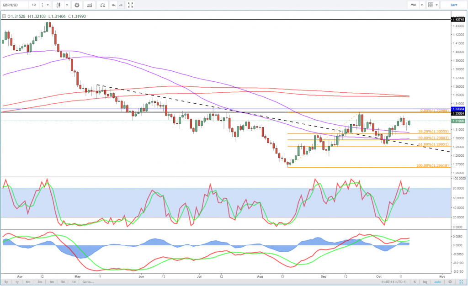Click the low value L 1.31406
The image size is (468, 286).
[x=57, y=16]
